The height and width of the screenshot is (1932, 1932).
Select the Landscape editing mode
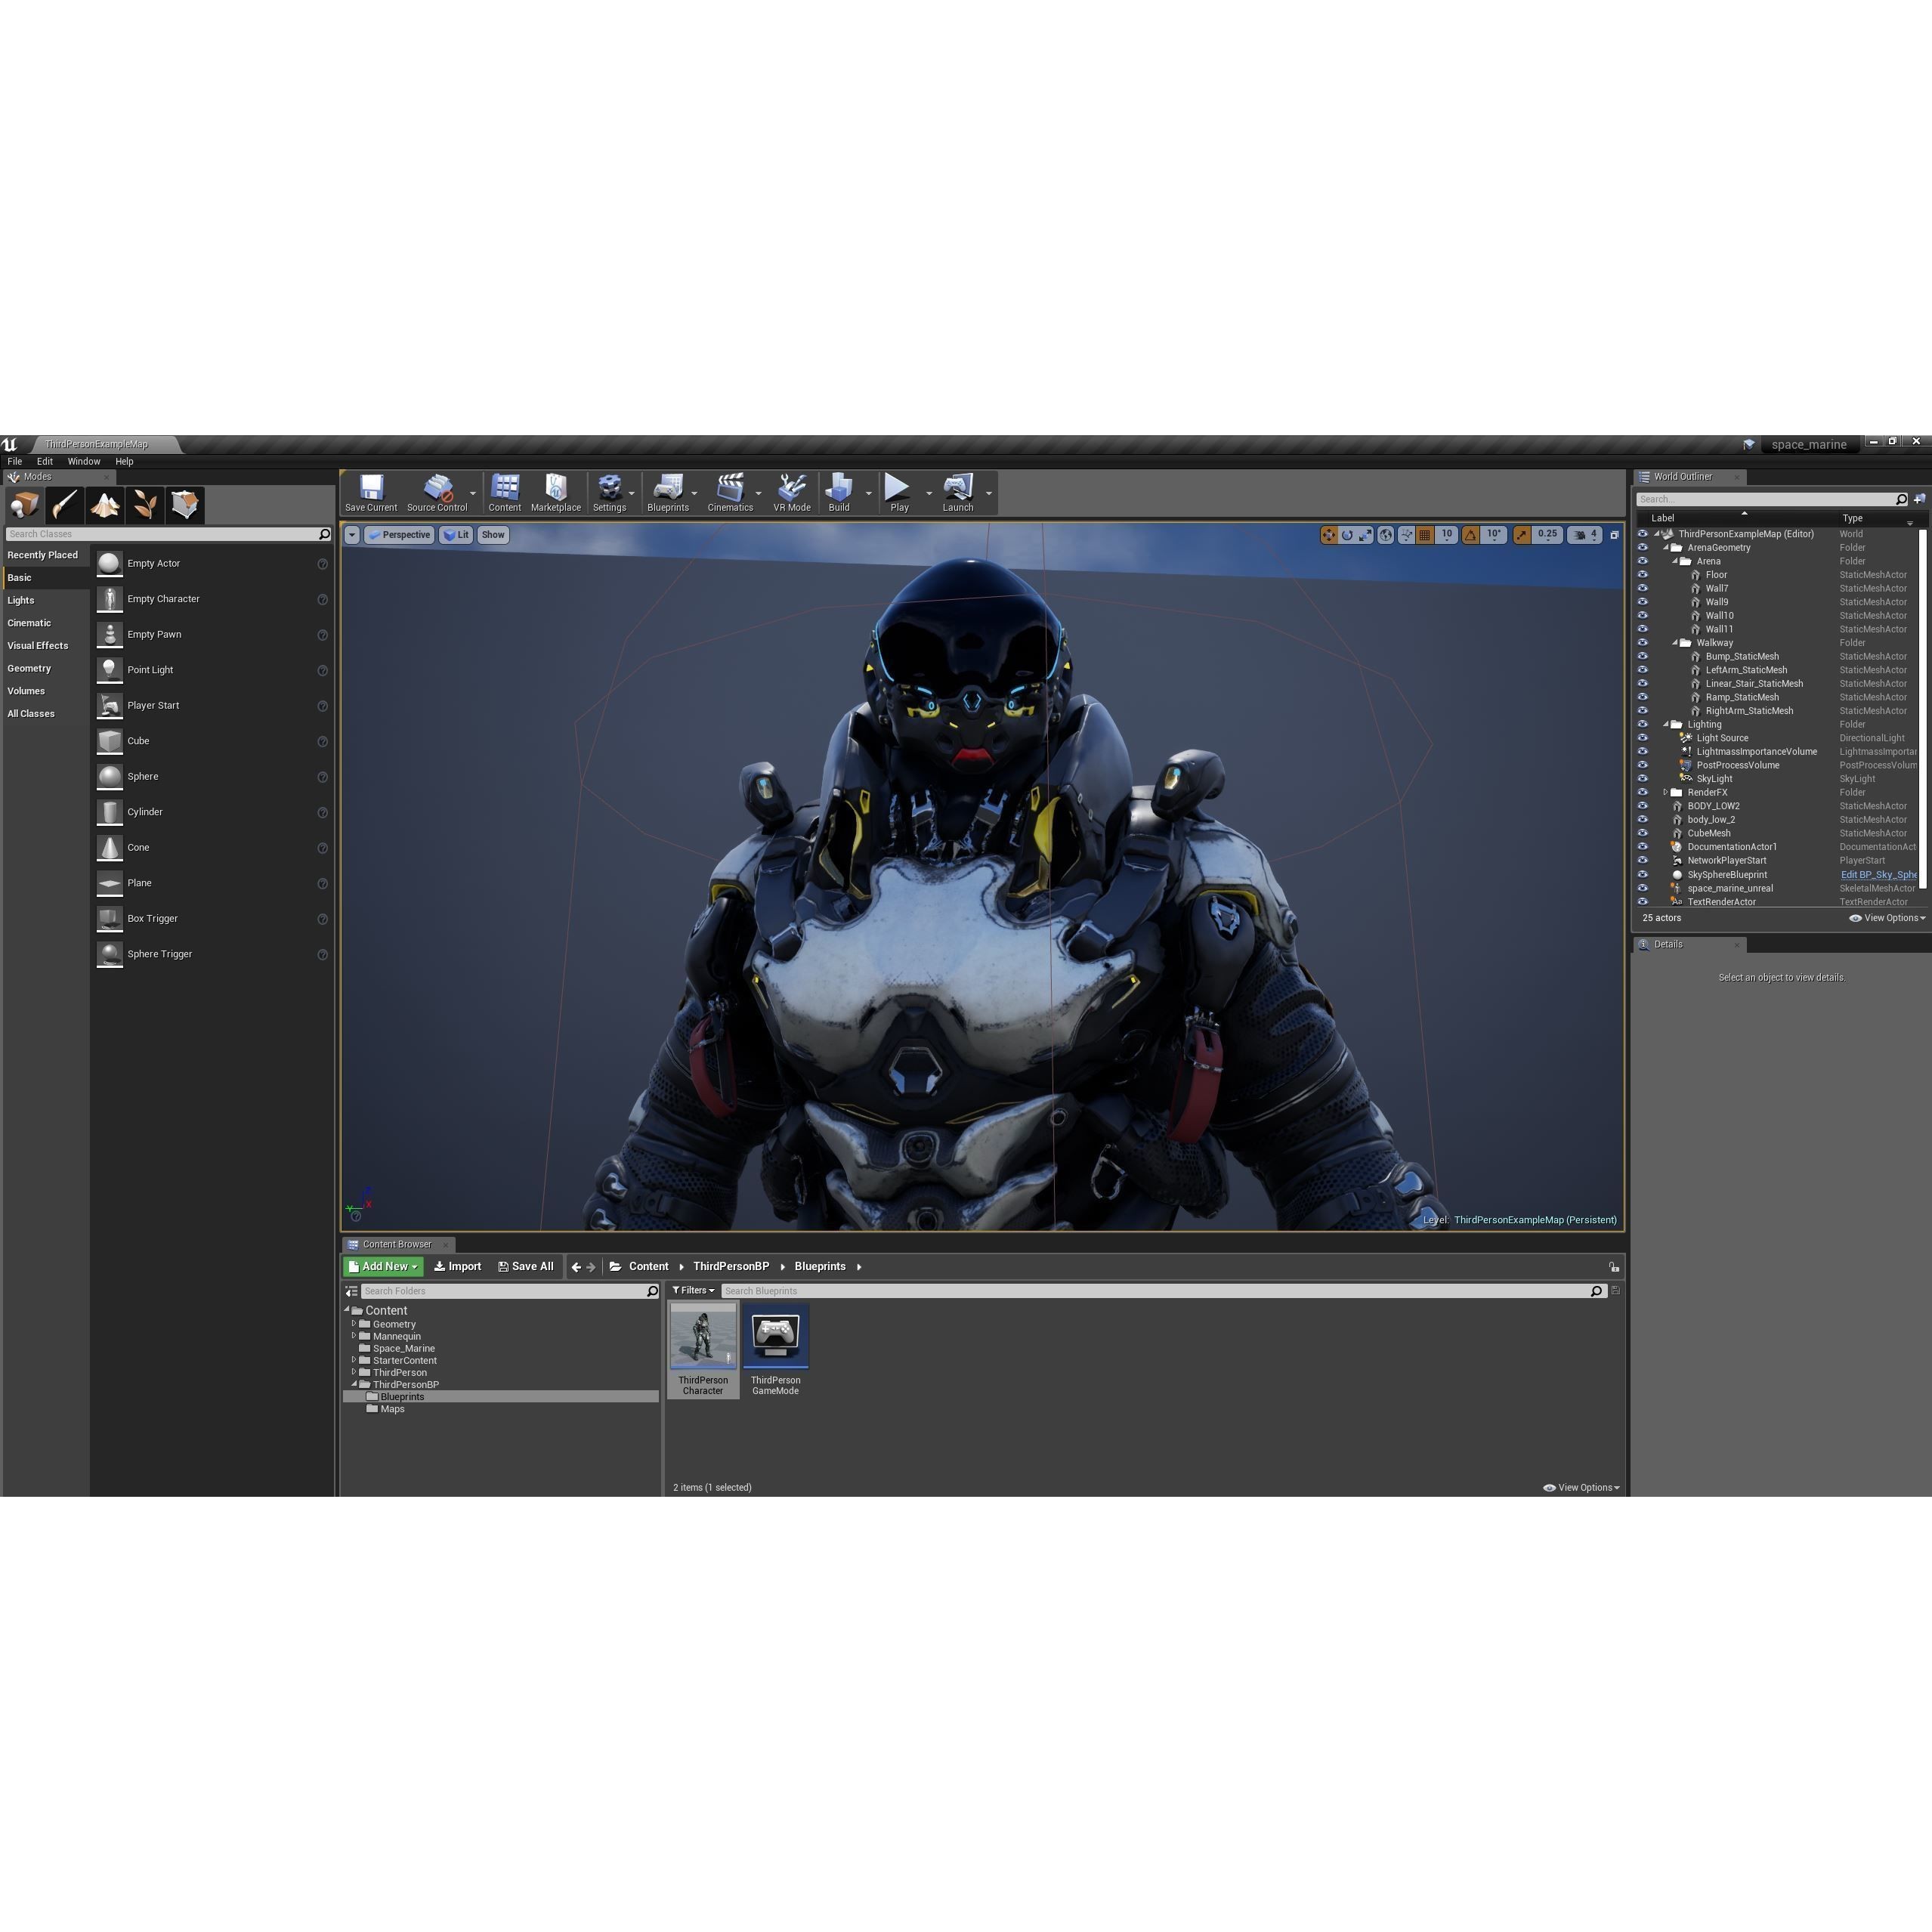coord(105,505)
